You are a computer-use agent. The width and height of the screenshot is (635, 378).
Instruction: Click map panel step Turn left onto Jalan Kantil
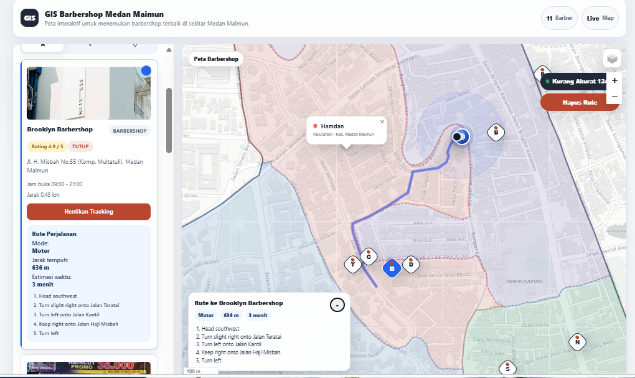(x=229, y=344)
